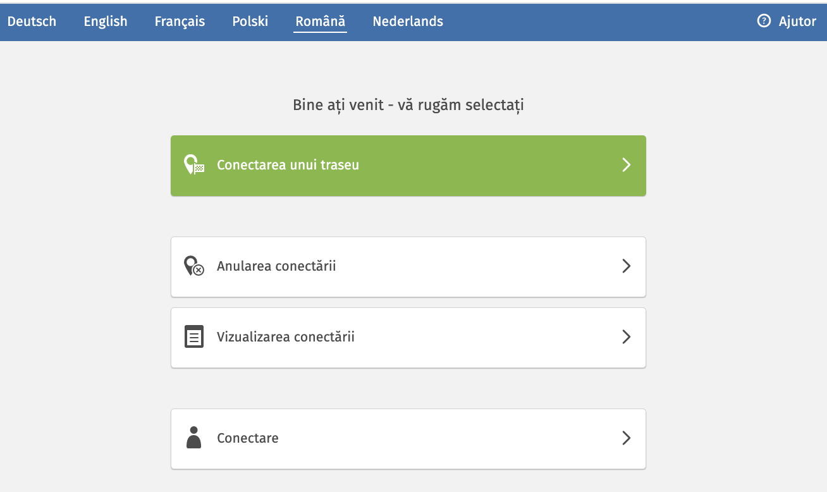The width and height of the screenshot is (827, 492).
Task: Expand Anularea conectării using the arrow
Action: coord(626,266)
